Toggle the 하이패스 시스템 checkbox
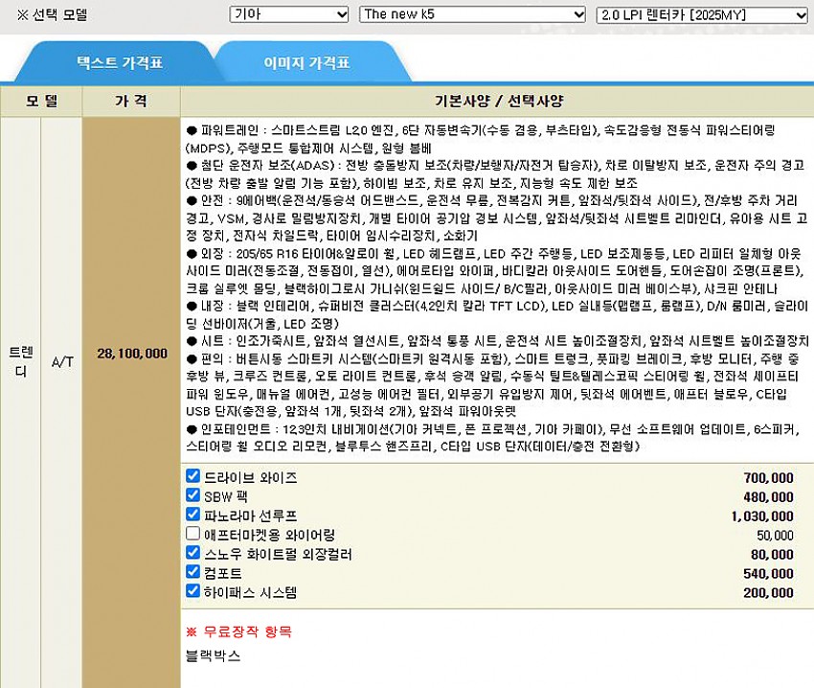 tap(192, 591)
